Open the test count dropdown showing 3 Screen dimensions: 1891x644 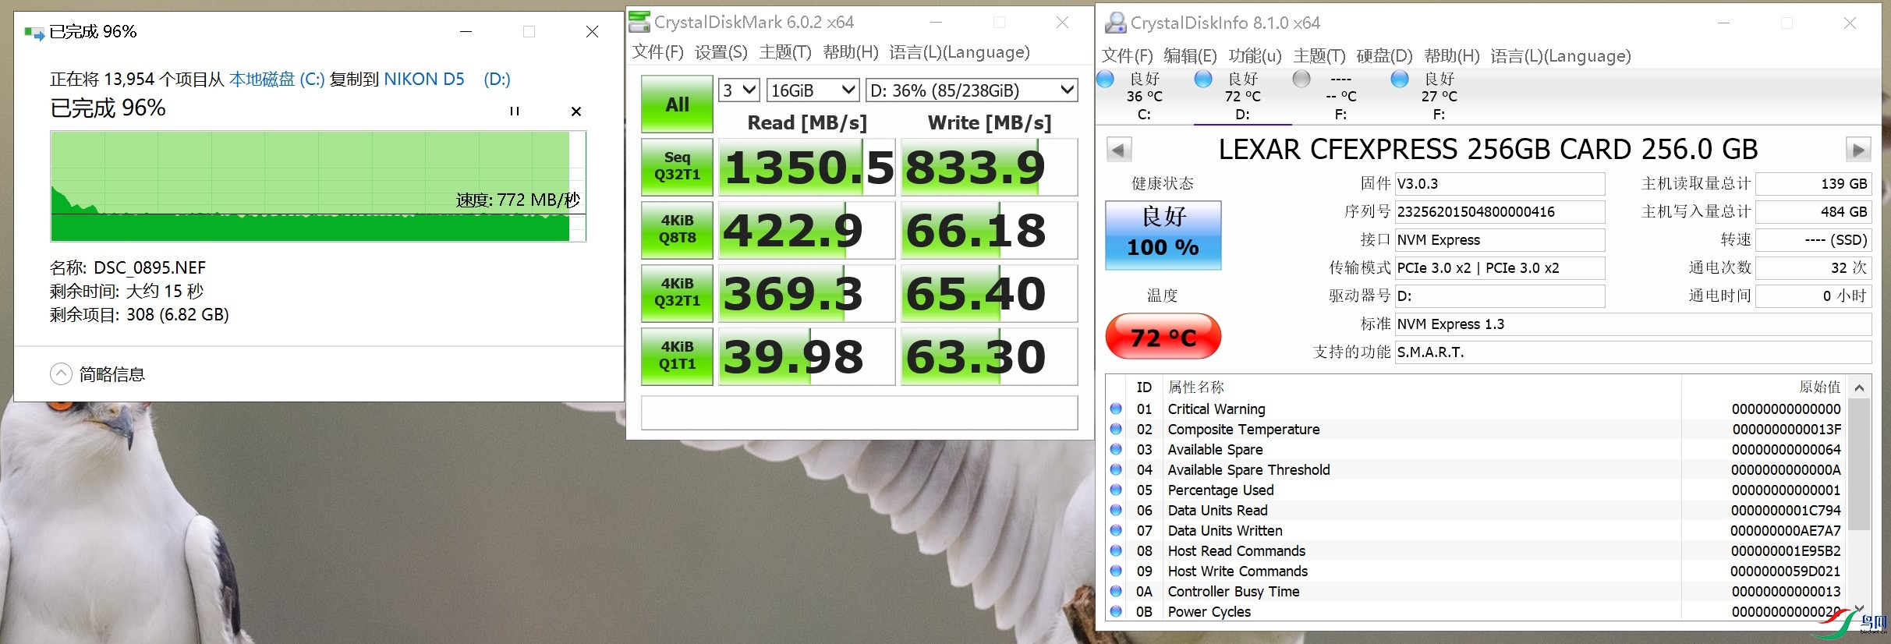[x=738, y=90]
